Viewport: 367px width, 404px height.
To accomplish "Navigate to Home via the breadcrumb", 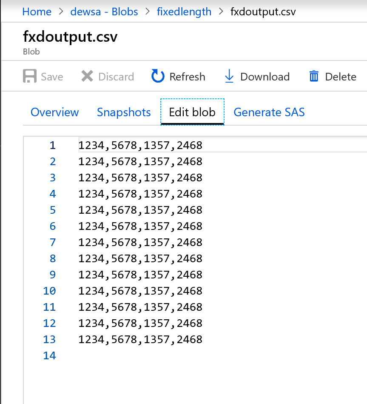I will (x=37, y=11).
